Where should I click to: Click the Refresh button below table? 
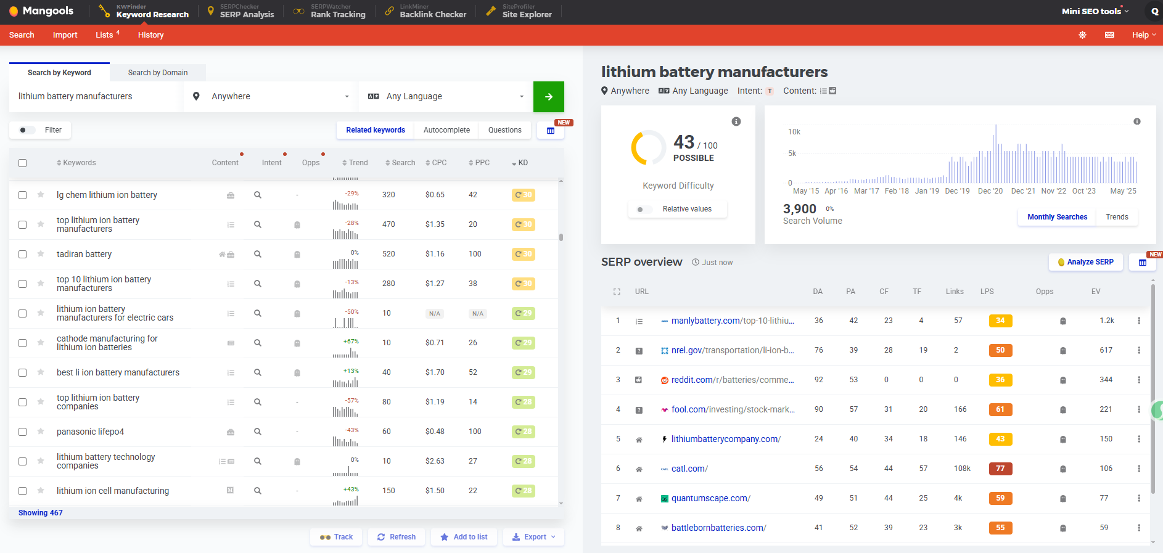[x=397, y=537]
